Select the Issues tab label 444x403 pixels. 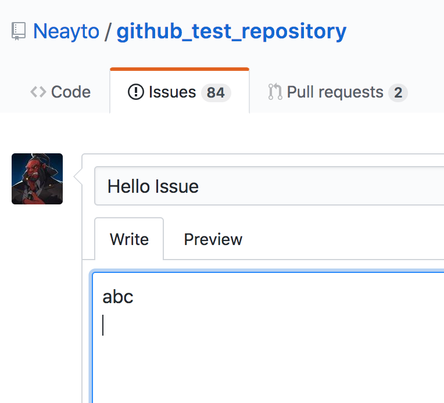click(172, 92)
